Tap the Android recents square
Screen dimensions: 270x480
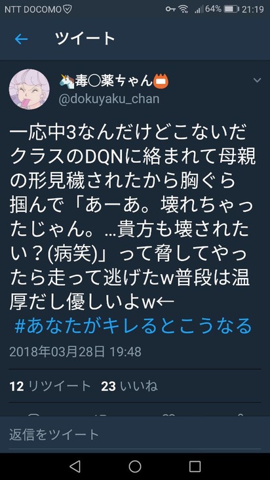coord(195,466)
